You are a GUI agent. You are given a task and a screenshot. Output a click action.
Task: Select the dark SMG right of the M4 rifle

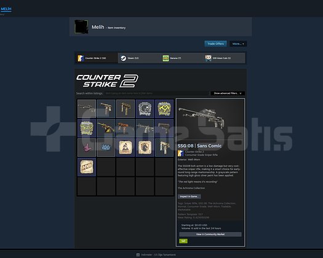[164, 128]
